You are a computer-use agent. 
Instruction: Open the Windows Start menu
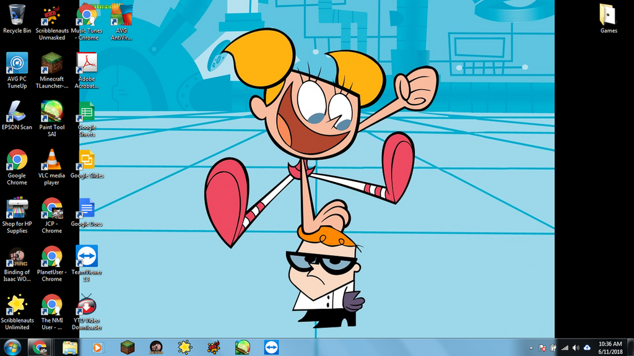pyautogui.click(x=12, y=347)
